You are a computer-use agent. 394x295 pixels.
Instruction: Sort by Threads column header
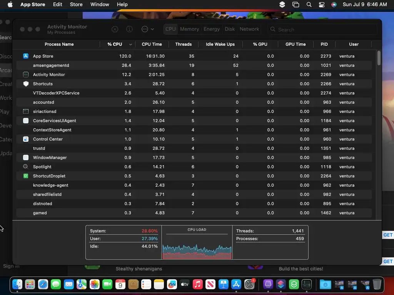[x=184, y=44]
